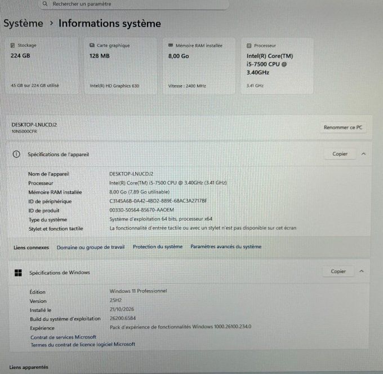Image resolution: width=383 pixels, height=374 pixels.
Task: Click the Carte graphique card icon
Action: click(92, 45)
